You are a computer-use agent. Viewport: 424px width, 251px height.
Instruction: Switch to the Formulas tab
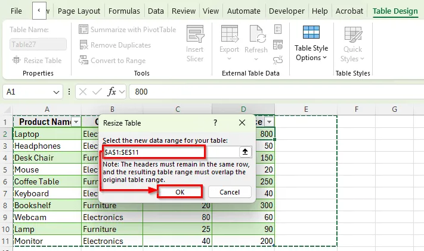(x=124, y=11)
